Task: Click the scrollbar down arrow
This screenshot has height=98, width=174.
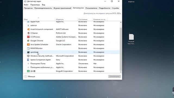Action: tap(121, 72)
